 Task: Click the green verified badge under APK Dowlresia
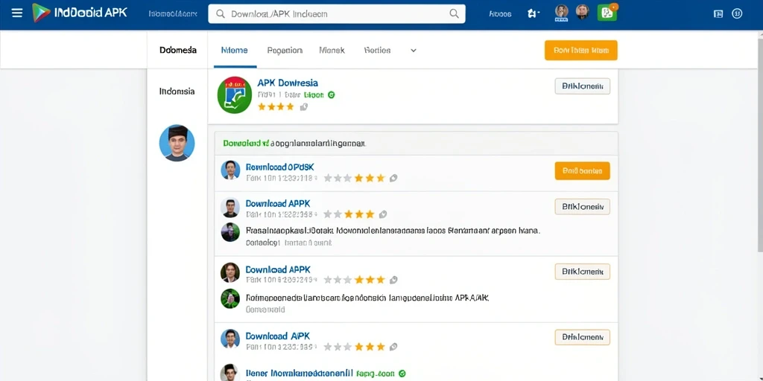point(332,95)
